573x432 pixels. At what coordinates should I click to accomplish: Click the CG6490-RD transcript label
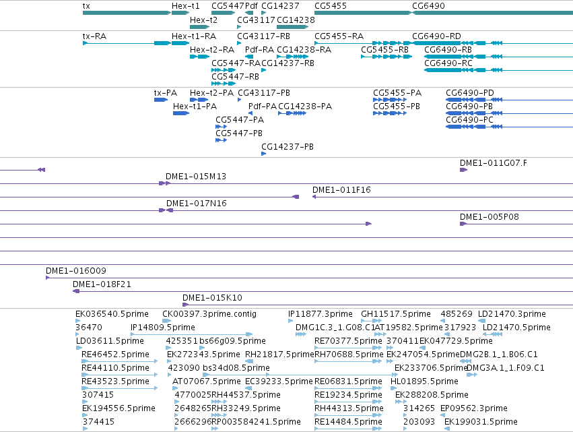point(437,36)
